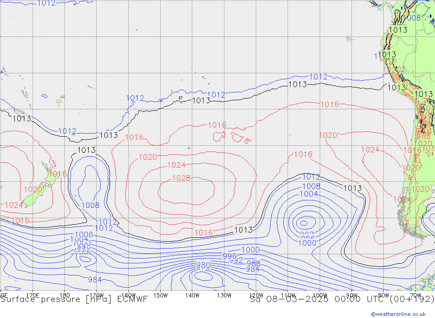Click the blue 1012 label at the top-left corner
The height and width of the screenshot is (318, 435).
click(x=47, y=3)
